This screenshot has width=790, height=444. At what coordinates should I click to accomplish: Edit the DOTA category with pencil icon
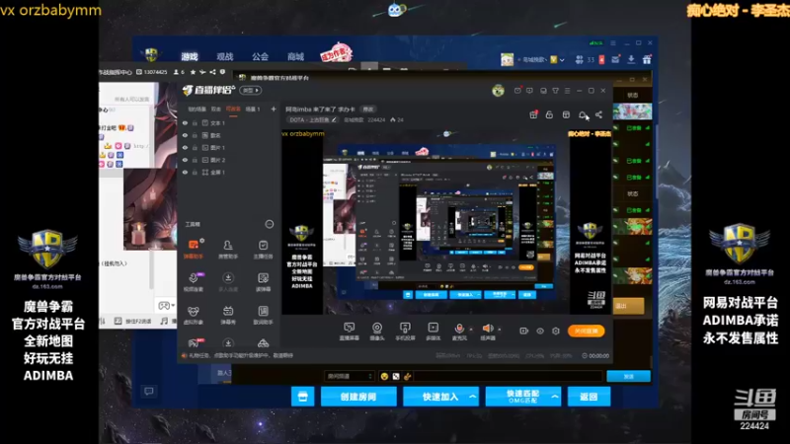coord(334,119)
